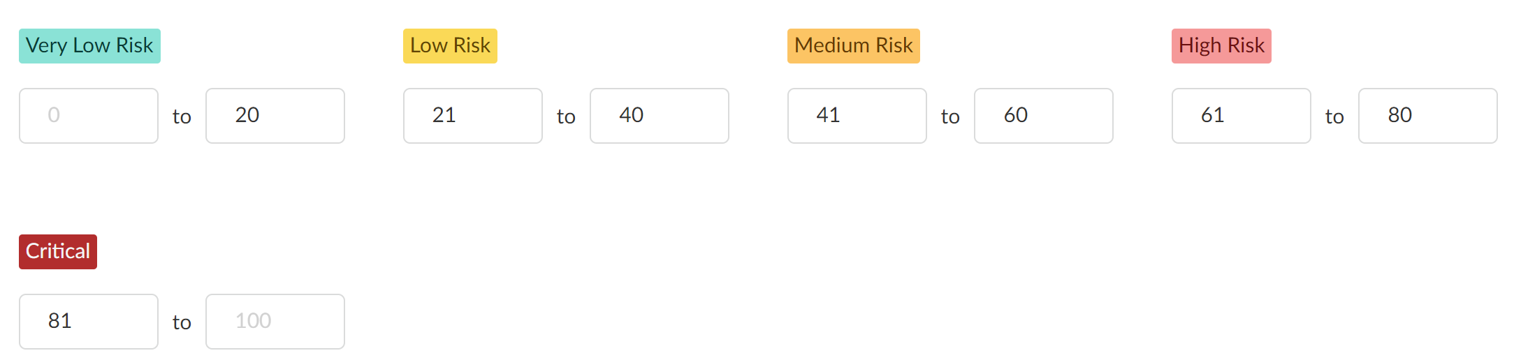
Task: Click the "to" text between 21 and 40
Action: coord(566,117)
